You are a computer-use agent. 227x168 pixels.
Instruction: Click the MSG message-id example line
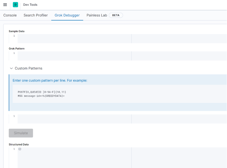[41, 96]
